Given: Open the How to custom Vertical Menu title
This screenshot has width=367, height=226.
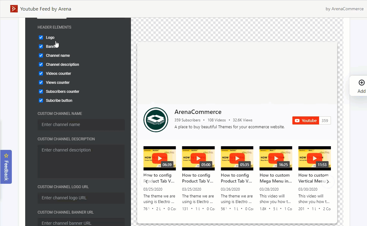Looking at the screenshot, I should pyautogui.click(x=314, y=178).
